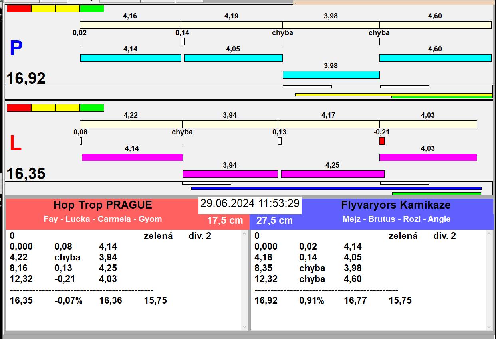Click the 29.06.2024 11:53:29 timestamp
The image size is (496, 339).
pos(250,203)
